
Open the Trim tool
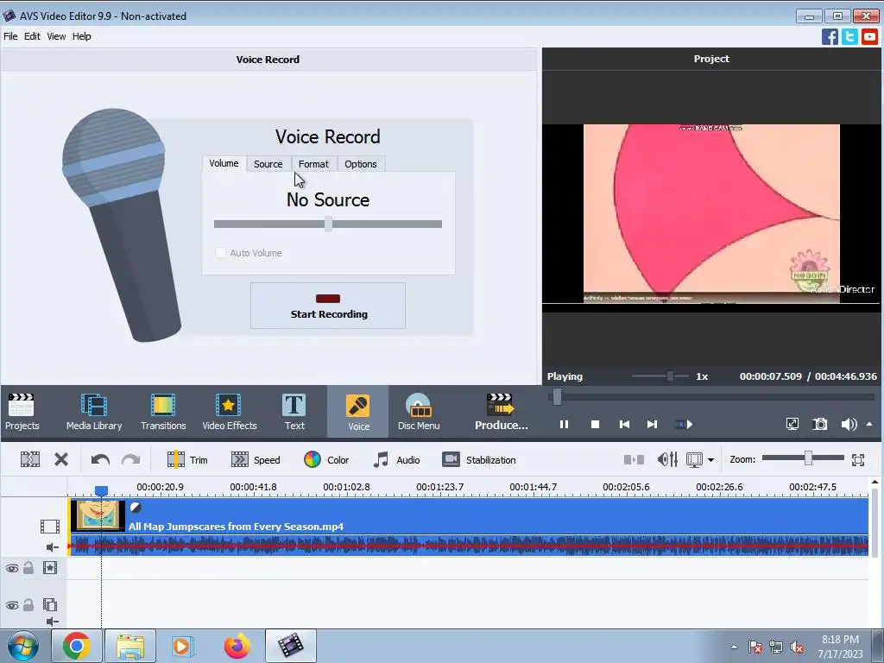point(187,459)
